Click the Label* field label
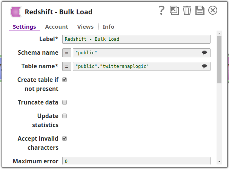The width and height of the screenshot is (229, 169). pyautogui.click(x=49, y=39)
